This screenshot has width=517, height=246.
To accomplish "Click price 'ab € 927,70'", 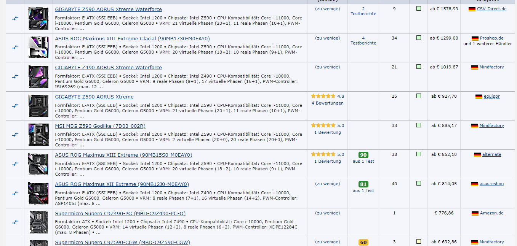I will point(444,96).
